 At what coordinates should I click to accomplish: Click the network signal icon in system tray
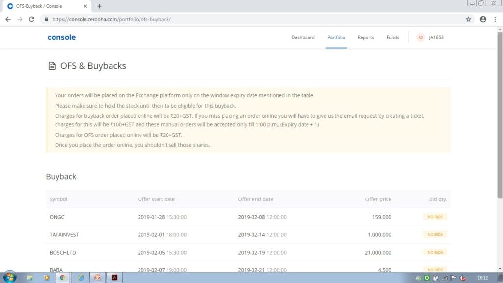point(444,278)
